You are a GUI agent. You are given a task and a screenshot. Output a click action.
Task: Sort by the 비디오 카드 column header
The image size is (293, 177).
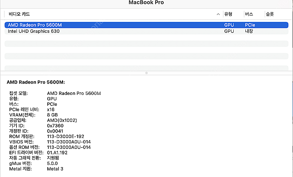pyautogui.click(x=19, y=14)
